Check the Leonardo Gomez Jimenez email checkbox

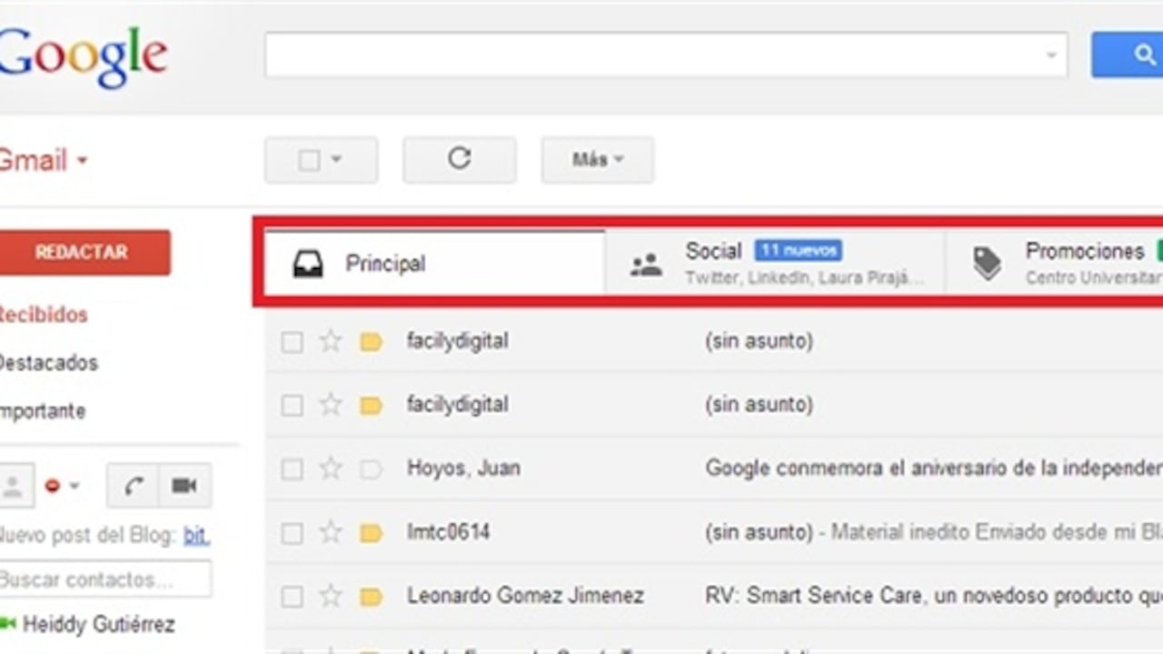point(292,596)
